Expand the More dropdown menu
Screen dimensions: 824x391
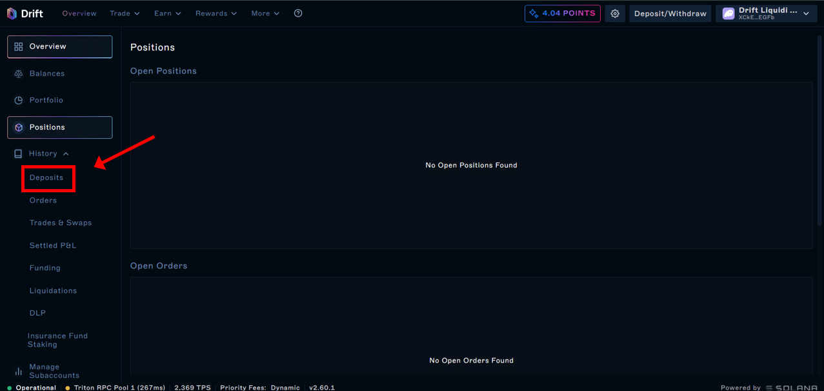(x=265, y=14)
